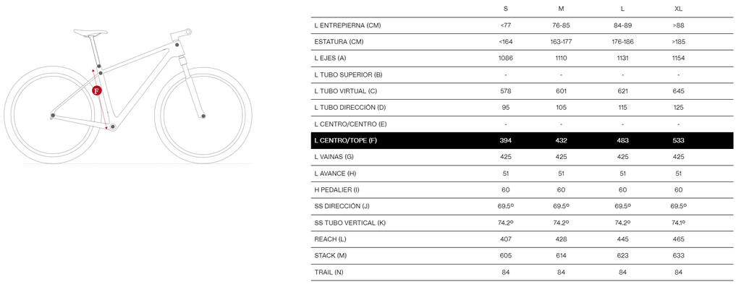Click the red F marker on bike diagram
This screenshot has height=287, width=741.
[96, 90]
